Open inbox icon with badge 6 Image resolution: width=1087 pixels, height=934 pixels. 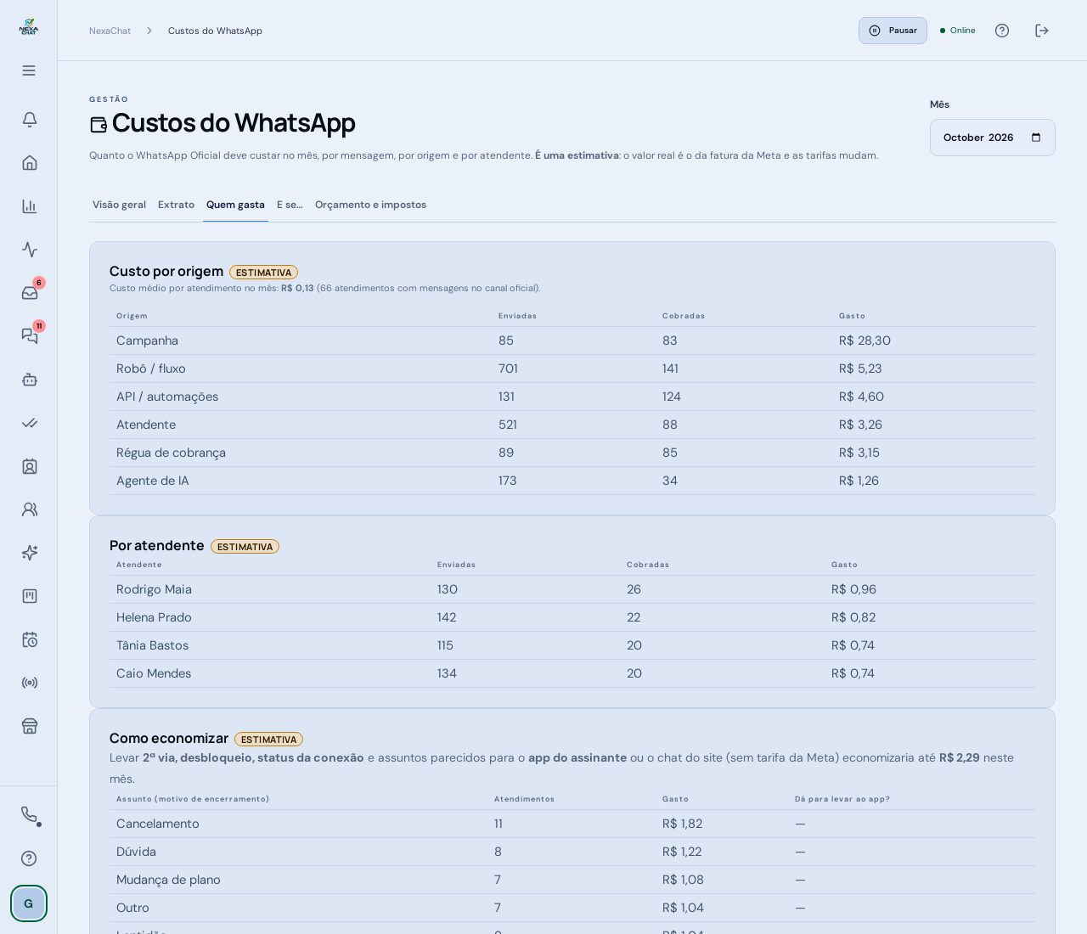[x=30, y=293]
